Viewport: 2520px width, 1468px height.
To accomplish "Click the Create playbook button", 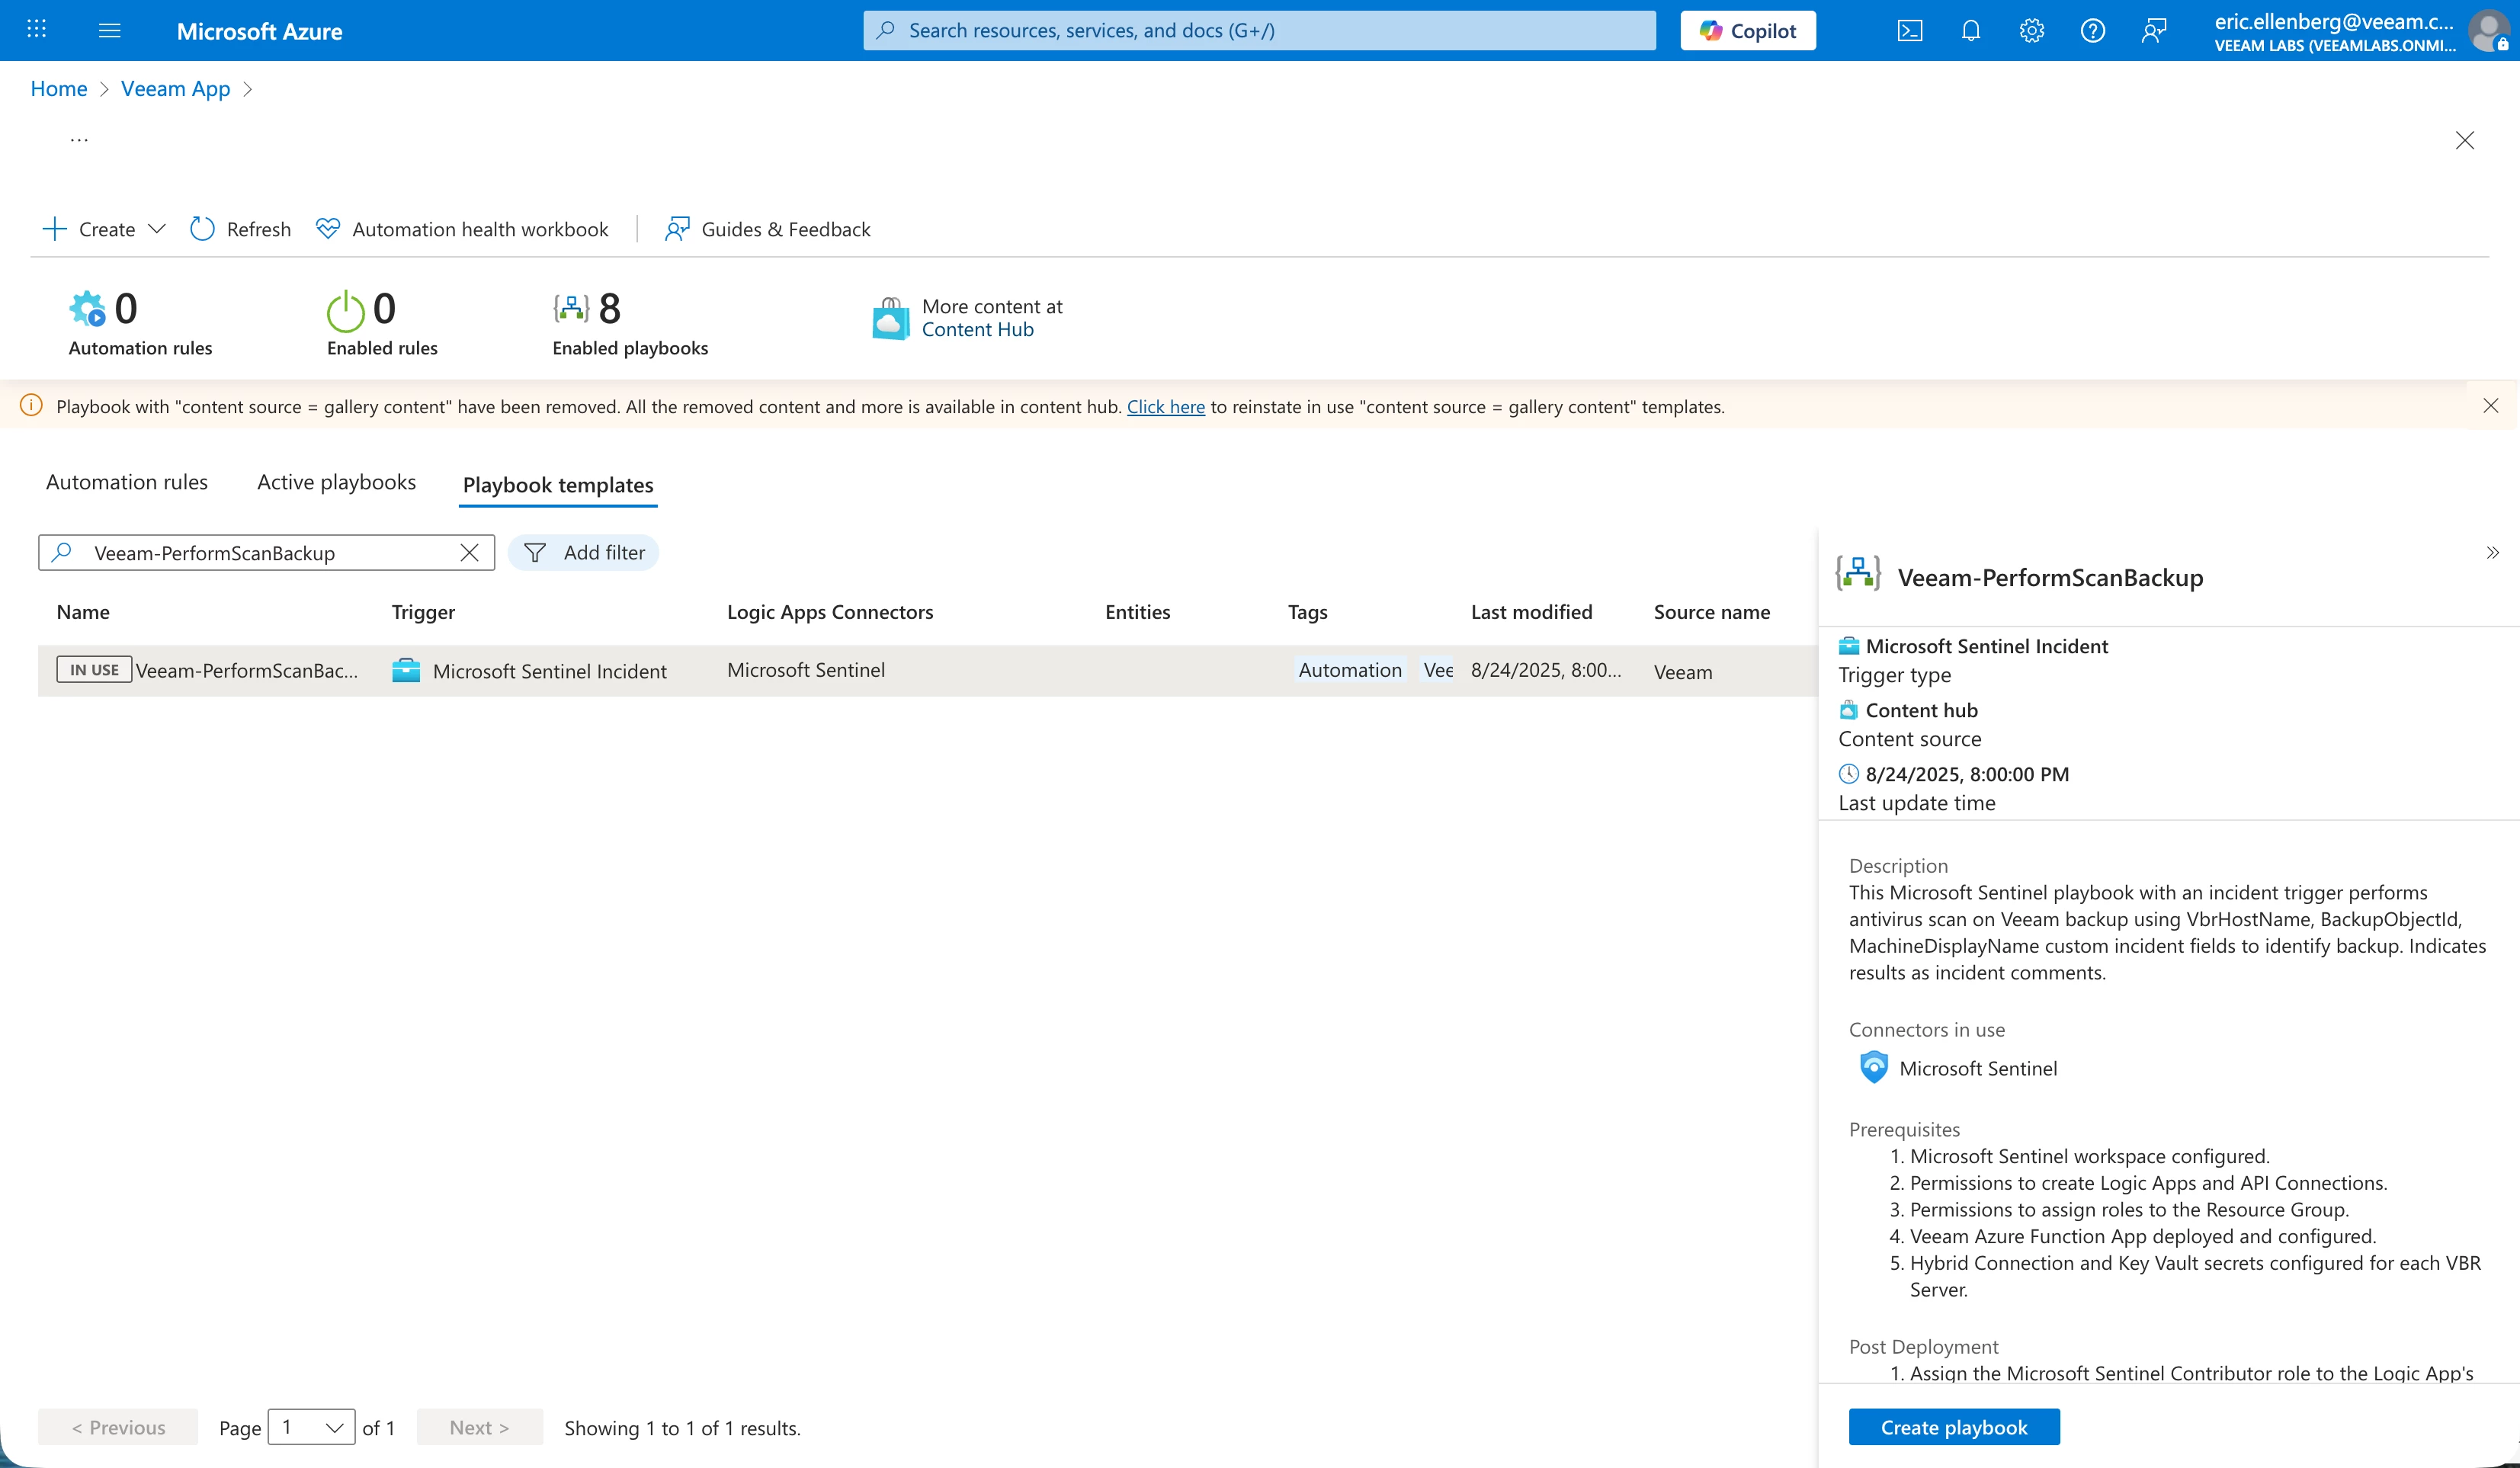I will tap(1953, 1427).
